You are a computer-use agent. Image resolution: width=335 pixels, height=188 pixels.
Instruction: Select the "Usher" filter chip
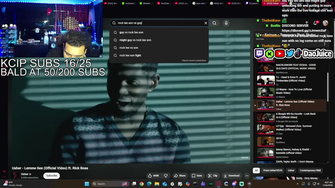(291, 171)
